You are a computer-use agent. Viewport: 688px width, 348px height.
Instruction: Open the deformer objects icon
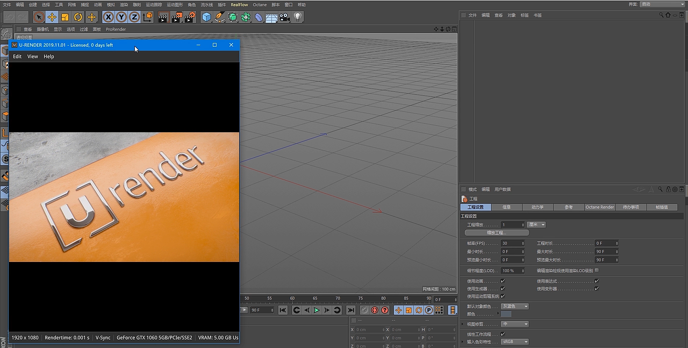point(259,17)
